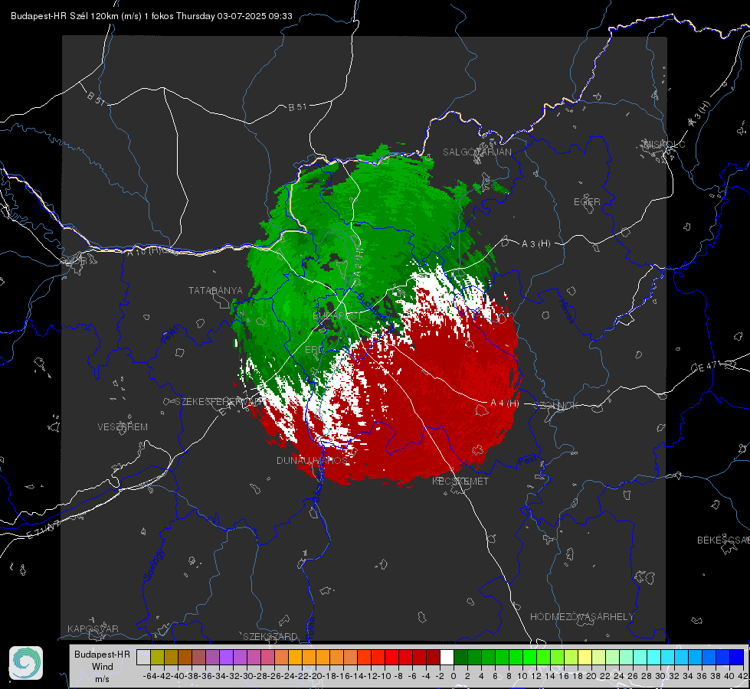Click the white swatch between -2 and 0

447,657
